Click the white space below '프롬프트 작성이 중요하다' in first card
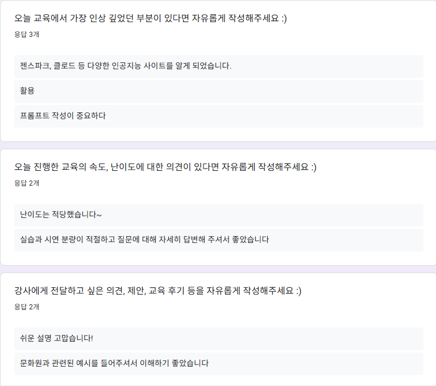Image resolution: width=436 pixels, height=386 pixels. pos(218,135)
